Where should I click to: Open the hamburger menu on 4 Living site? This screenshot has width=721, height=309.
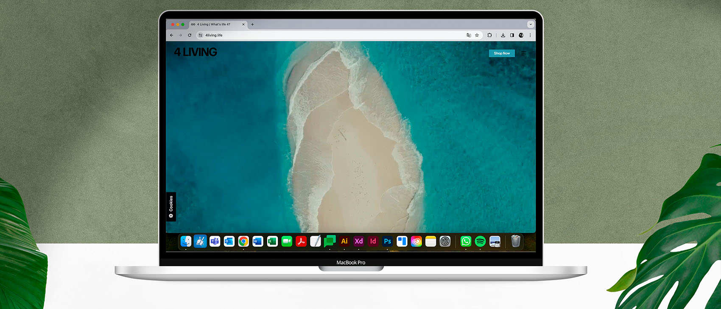click(x=524, y=53)
